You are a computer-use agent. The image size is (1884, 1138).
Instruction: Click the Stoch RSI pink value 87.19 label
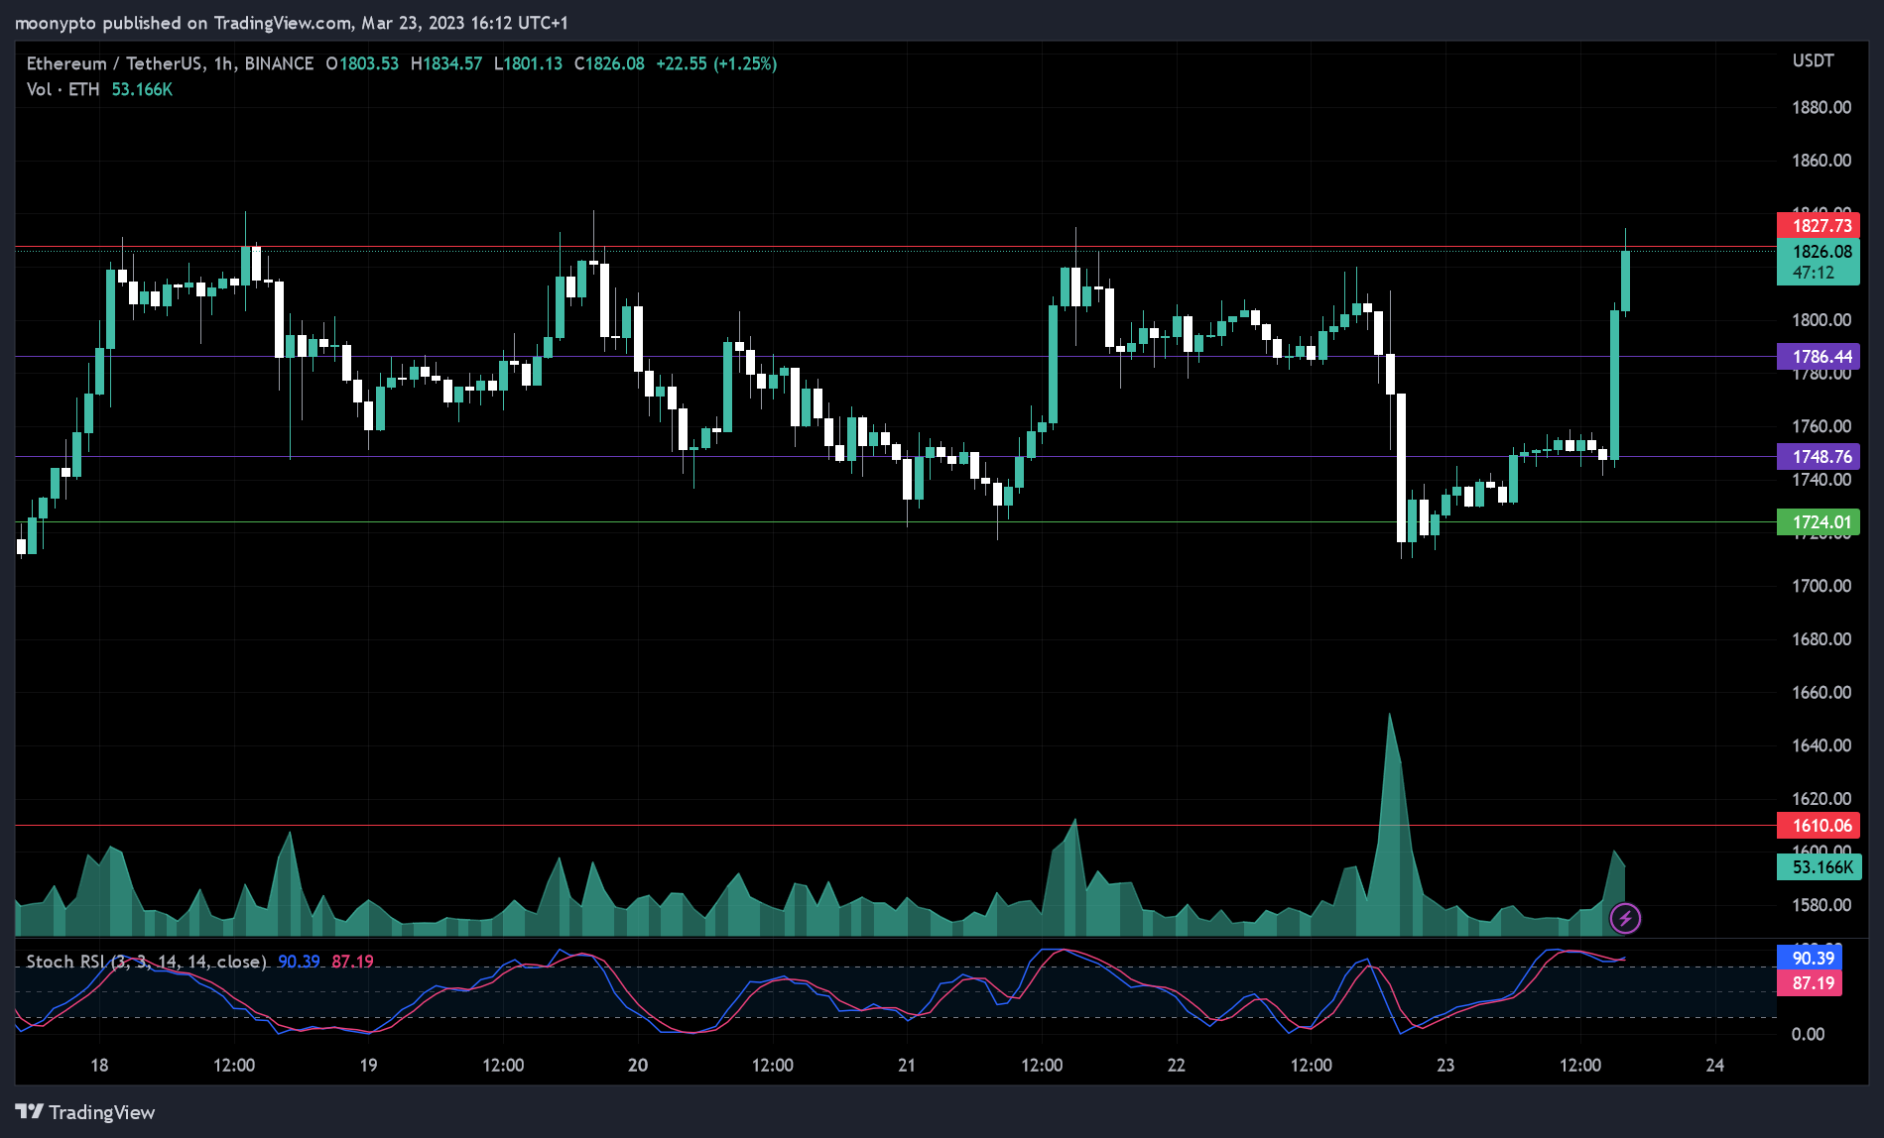[1810, 982]
